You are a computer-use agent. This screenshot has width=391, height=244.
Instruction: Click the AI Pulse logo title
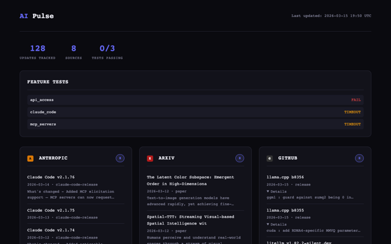pyautogui.click(x=37, y=16)
